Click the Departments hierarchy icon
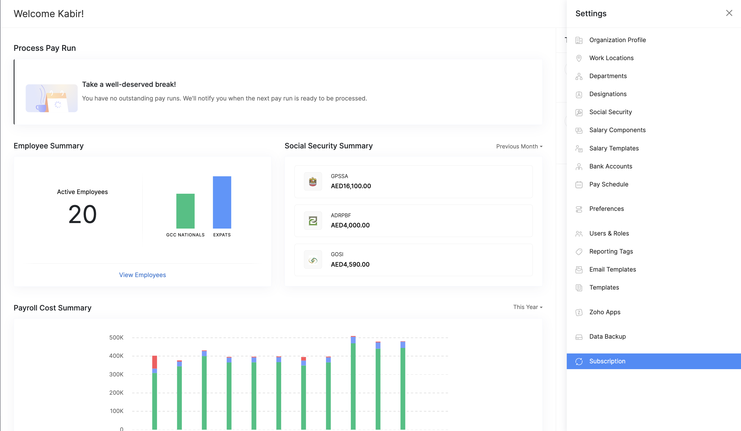Viewport: 741px width, 431px height. click(x=579, y=76)
